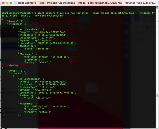The width and height of the screenshot is (159, 129).
Task: Click '"Monitoring": {' above the skipping line
Action: coord(29,46)
